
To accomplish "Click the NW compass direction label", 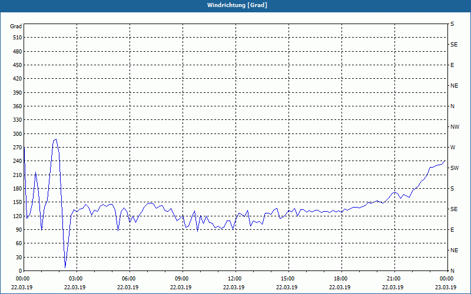I will [455, 127].
